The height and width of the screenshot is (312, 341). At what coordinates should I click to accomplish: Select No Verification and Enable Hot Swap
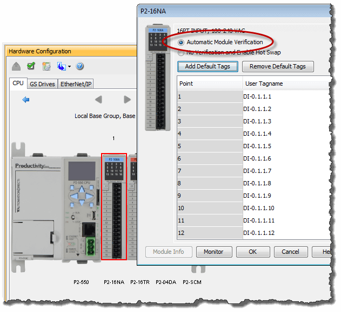(180, 53)
